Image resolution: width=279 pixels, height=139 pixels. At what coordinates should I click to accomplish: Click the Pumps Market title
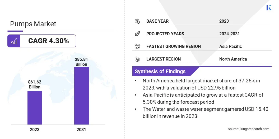[33, 24]
